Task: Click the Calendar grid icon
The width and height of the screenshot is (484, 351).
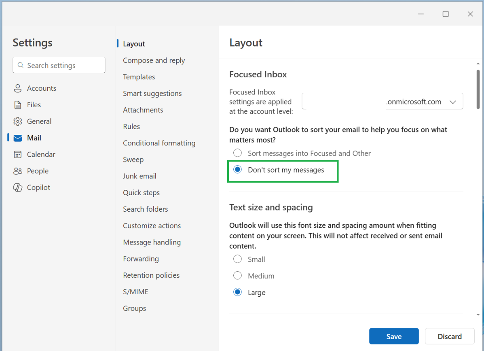Action: pyautogui.click(x=18, y=155)
